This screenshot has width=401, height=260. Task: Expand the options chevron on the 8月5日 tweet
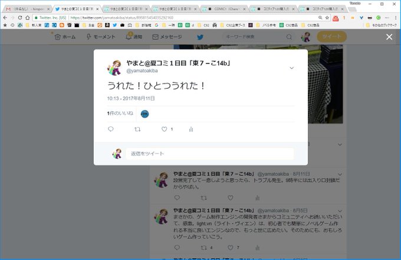340,211
